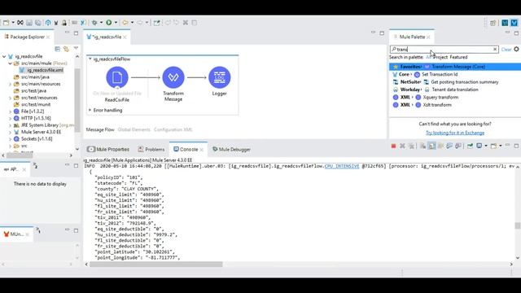The image size is (521, 293).
Task: Toggle Pin Console
Action: click(x=470, y=146)
